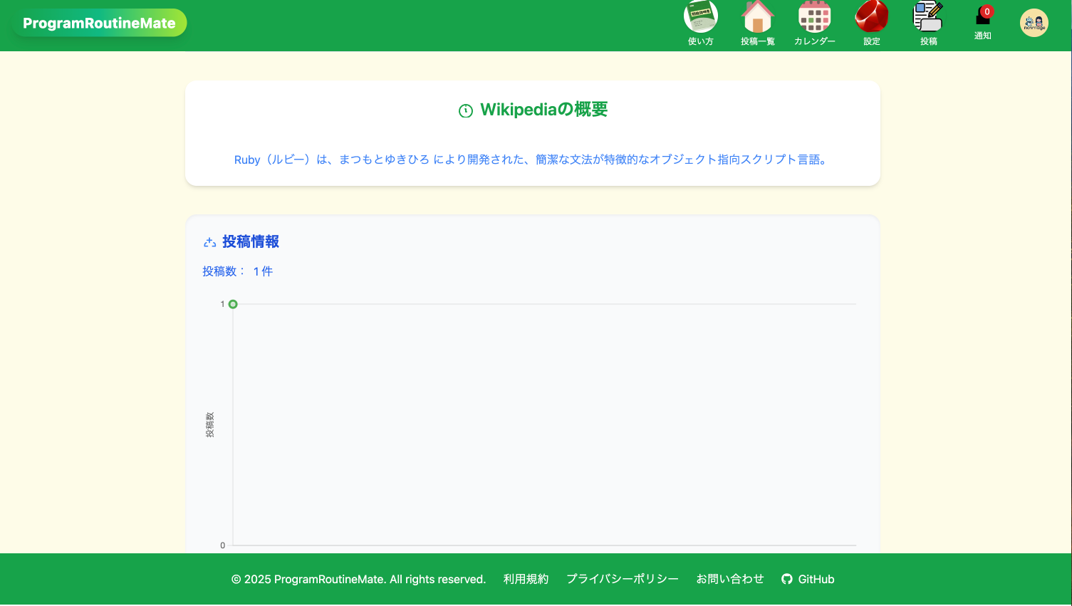Click the 投稿数： 1件 text

coord(238,271)
